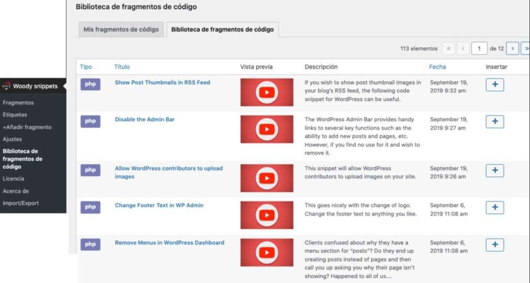Open video preview for Change Footer Text
Viewport: 530px width, 283px height.
(267, 215)
